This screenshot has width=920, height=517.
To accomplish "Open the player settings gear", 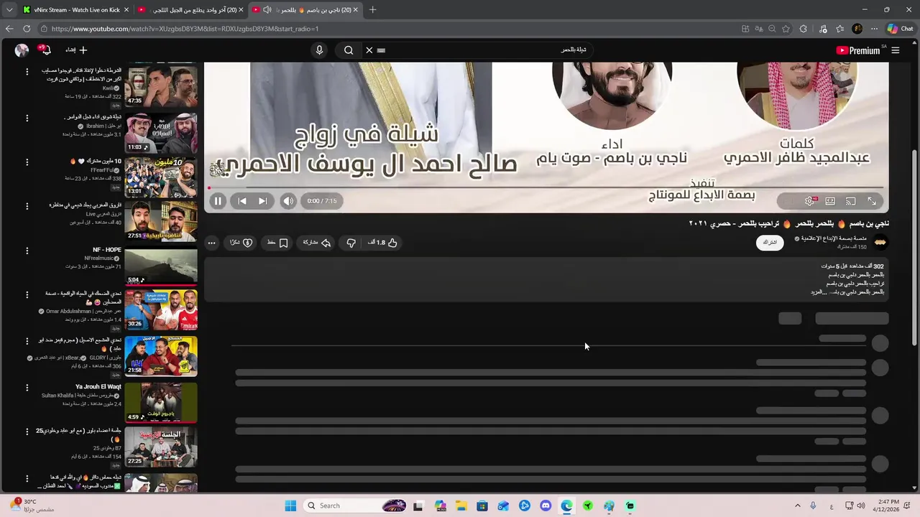I will 810,201.
